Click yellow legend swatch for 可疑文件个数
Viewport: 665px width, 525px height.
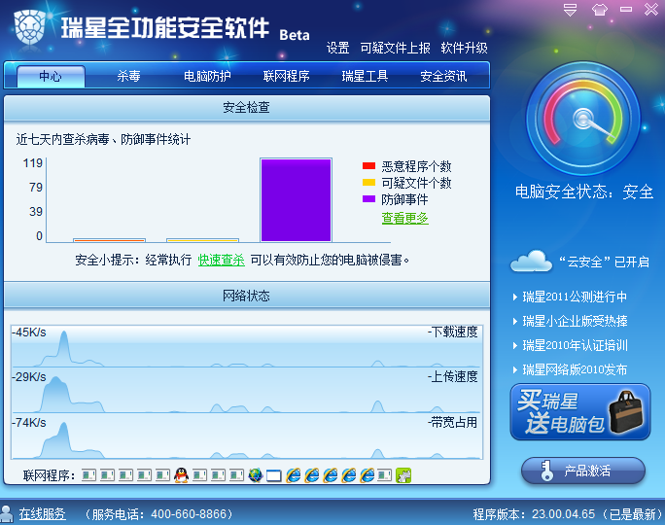tap(368, 183)
